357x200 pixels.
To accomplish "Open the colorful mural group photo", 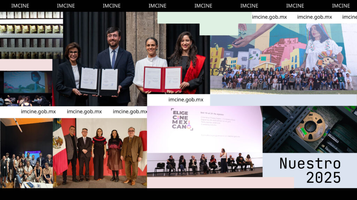I will pyautogui.click(x=283, y=58).
